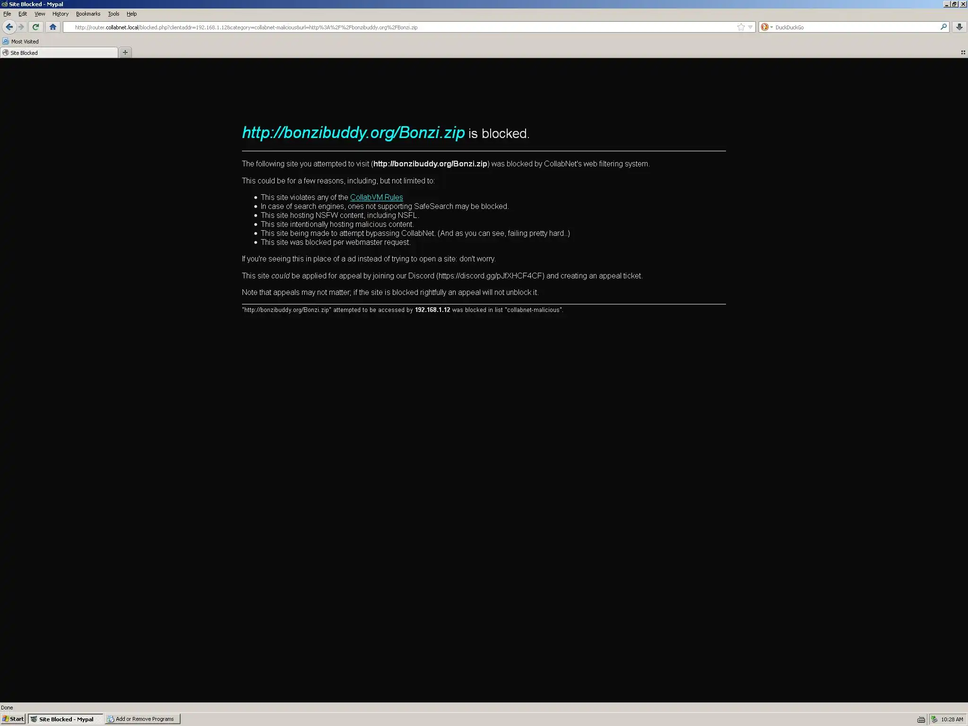968x726 pixels.
Task: Follow the CollabVM Rules link
Action: point(376,198)
